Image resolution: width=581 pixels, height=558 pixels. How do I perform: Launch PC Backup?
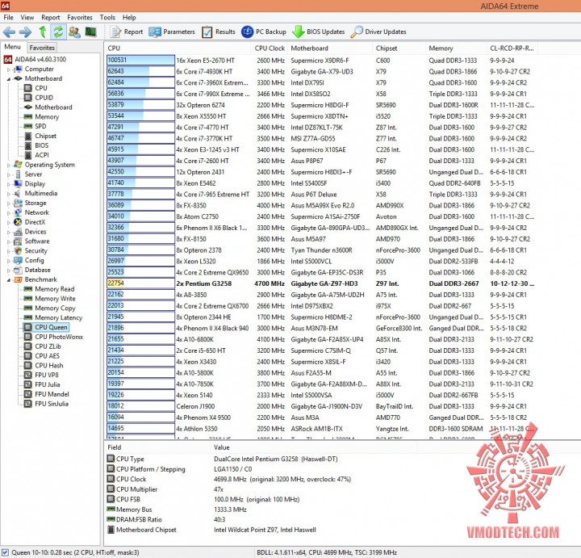263,31
